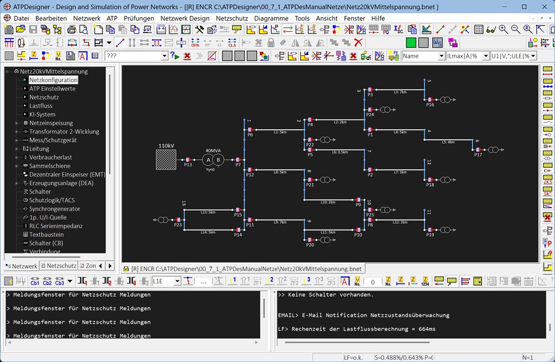The image size is (555, 362).
Task: Open the Netzschutz menu
Action: click(232, 18)
